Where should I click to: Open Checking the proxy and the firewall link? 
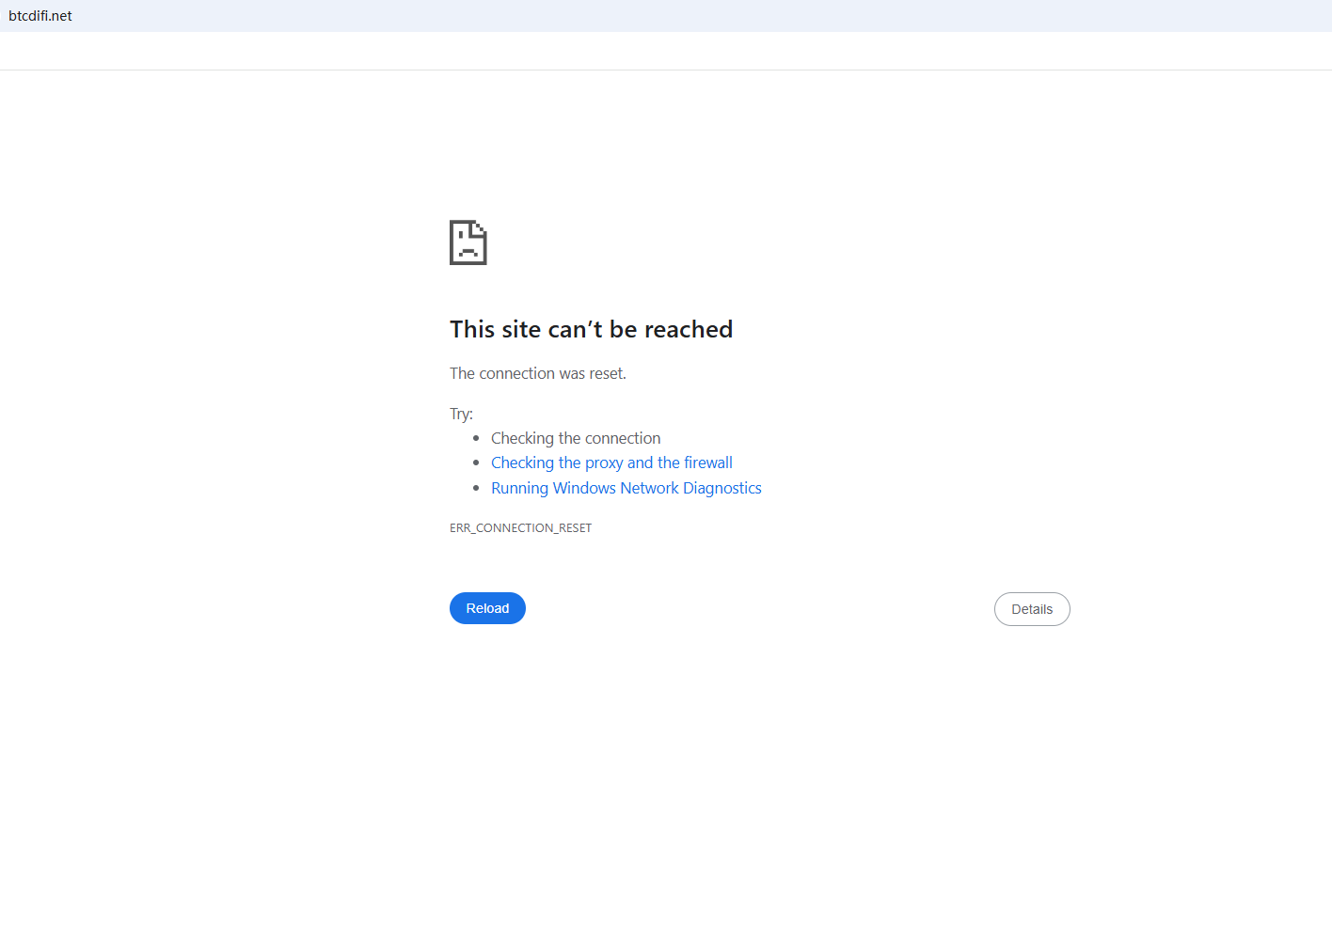tap(611, 462)
